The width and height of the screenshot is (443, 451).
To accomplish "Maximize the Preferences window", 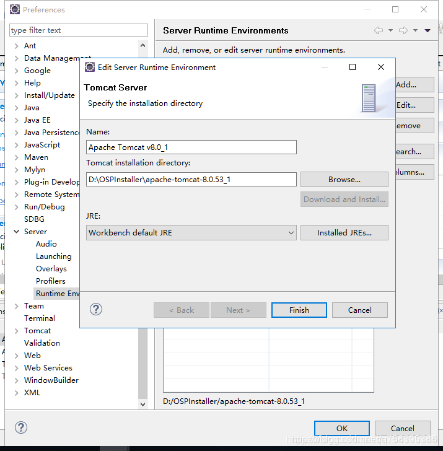I will (x=395, y=9).
